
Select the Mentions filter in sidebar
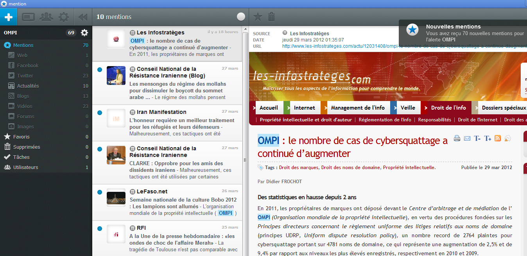coord(46,45)
